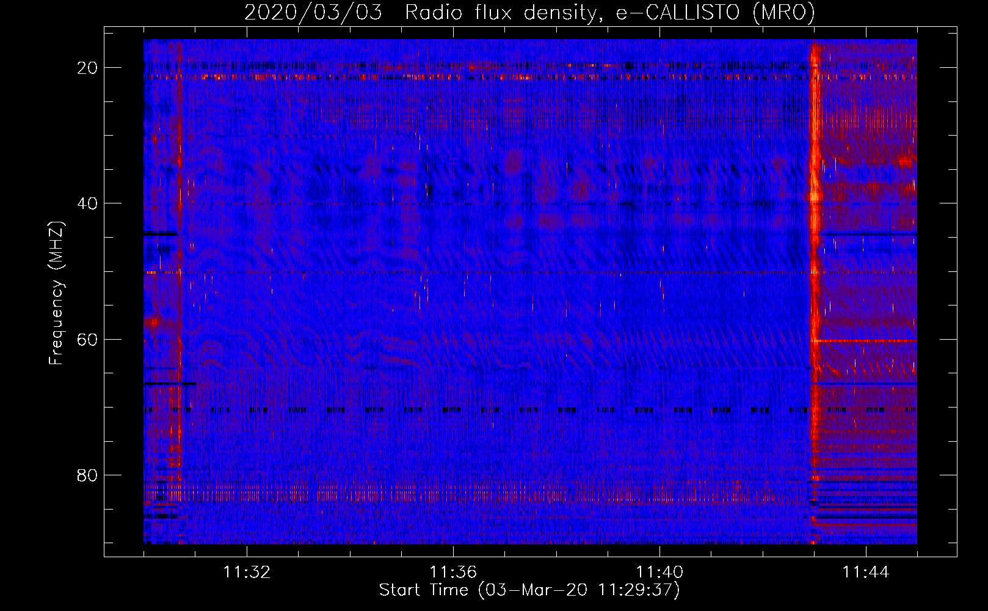This screenshot has width=988, height=611.
Task: Click the 'Radio flux density' text in title
Action: click(x=501, y=13)
